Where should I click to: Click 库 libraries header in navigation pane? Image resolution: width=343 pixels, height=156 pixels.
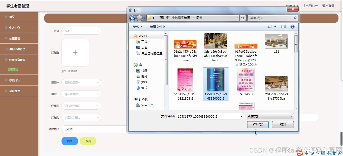tap(138, 65)
